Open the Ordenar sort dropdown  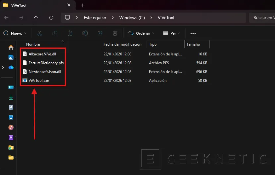click(x=141, y=33)
